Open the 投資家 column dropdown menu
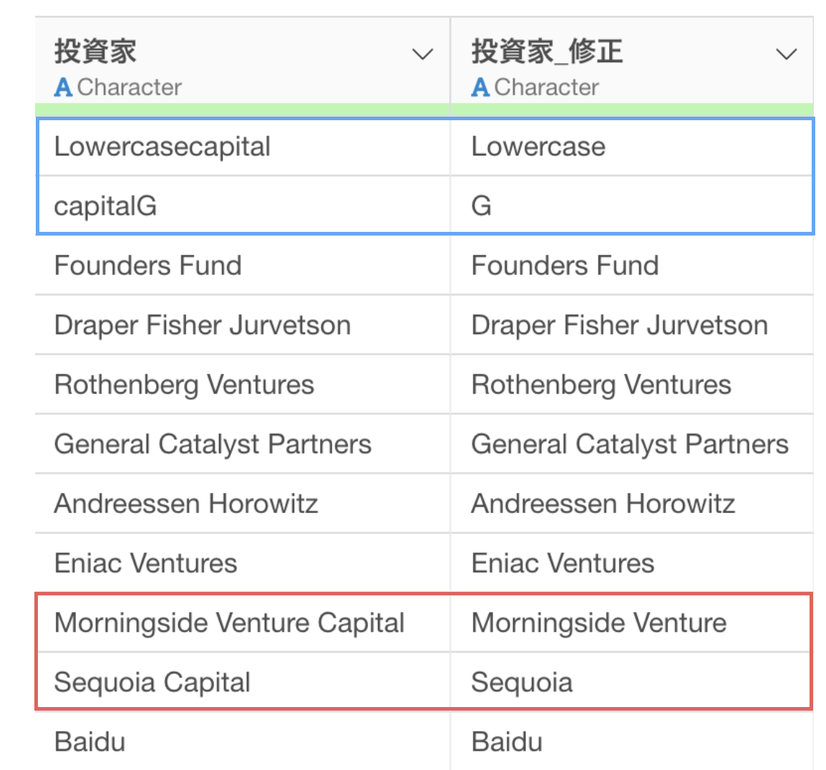 [x=422, y=54]
